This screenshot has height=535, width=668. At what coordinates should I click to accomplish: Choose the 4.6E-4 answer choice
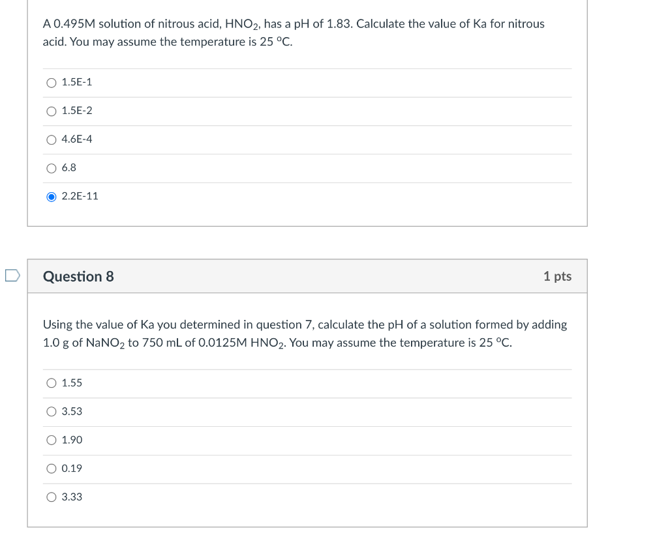(52, 139)
